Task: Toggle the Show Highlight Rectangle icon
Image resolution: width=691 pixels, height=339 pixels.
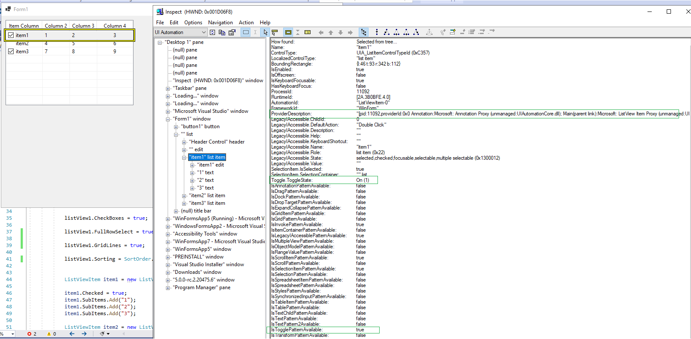Action: 288,32
